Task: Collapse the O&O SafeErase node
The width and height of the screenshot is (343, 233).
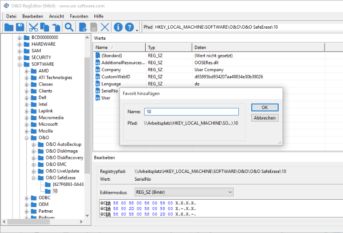Action: (34, 178)
